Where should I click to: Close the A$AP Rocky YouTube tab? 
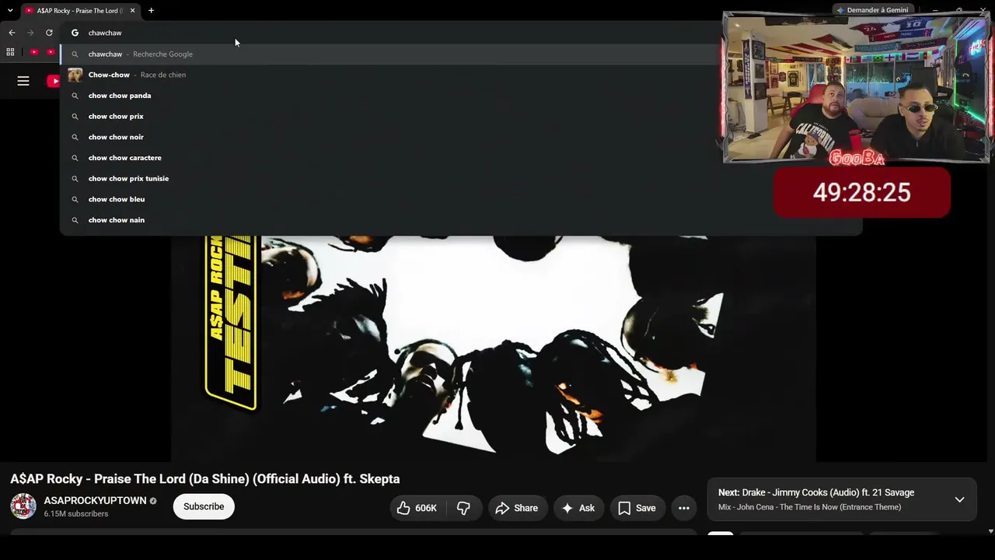tap(132, 11)
